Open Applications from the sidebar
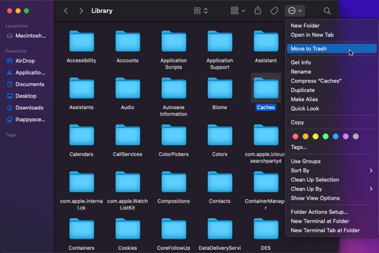 click(26, 73)
